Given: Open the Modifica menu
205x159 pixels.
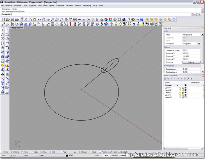Looking at the screenshot, I should tap(9, 6).
